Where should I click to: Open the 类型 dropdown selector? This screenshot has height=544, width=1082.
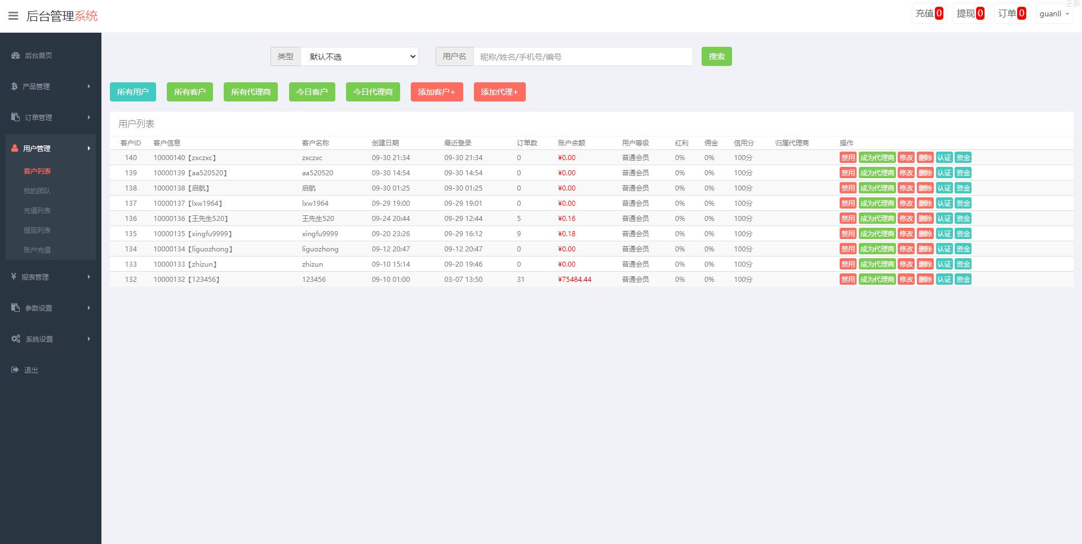[360, 56]
